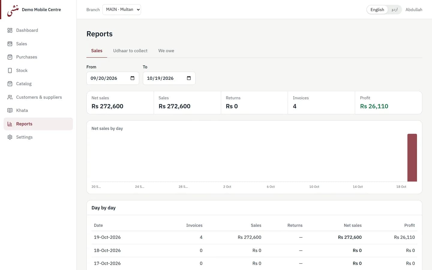Click the 18 Oct chart axis label
The image size is (432, 270).
point(401,187)
